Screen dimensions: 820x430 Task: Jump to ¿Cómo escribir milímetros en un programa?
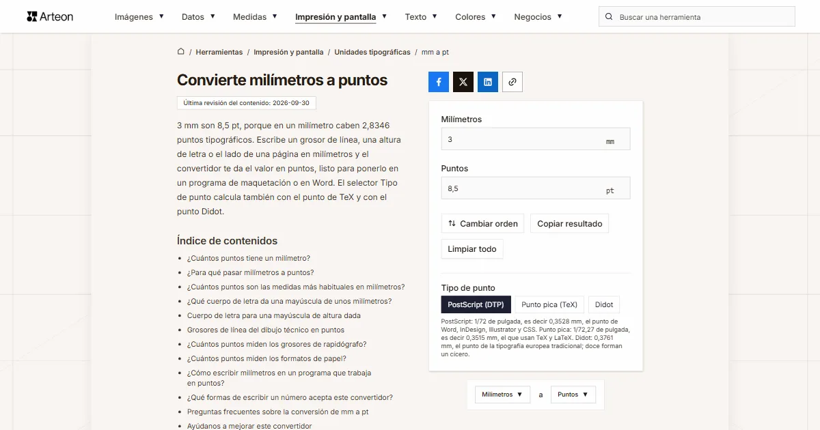click(x=279, y=378)
